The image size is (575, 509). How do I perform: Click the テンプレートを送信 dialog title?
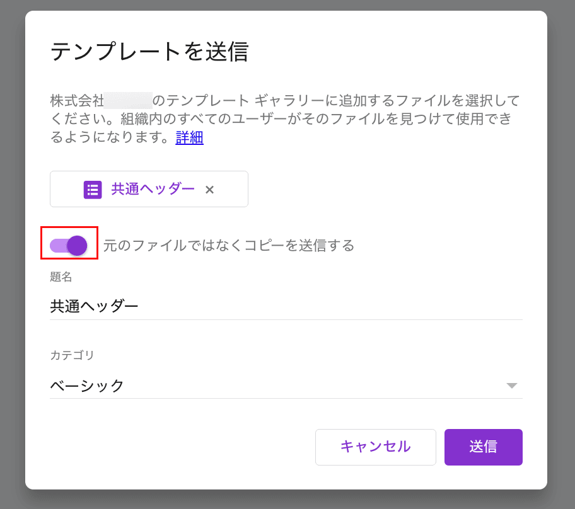pyautogui.click(x=149, y=52)
